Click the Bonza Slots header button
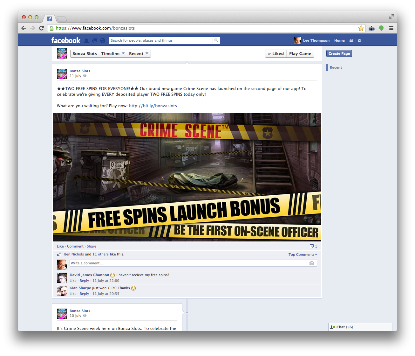The image size is (415, 356). pyautogui.click(x=85, y=53)
